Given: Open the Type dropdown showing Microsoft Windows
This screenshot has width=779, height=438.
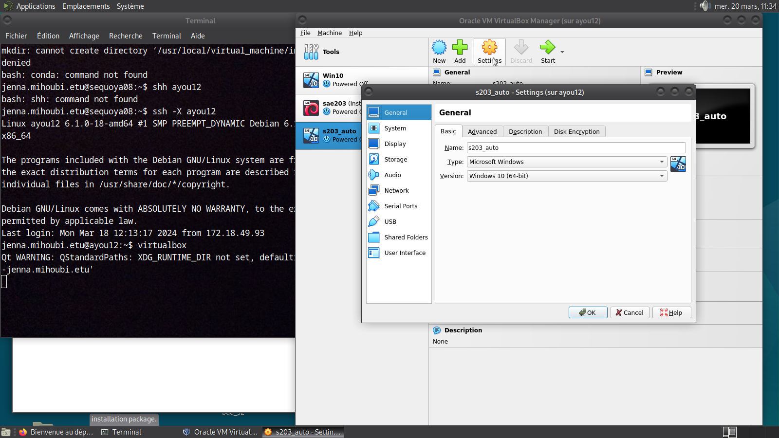Looking at the screenshot, I should tap(567, 162).
